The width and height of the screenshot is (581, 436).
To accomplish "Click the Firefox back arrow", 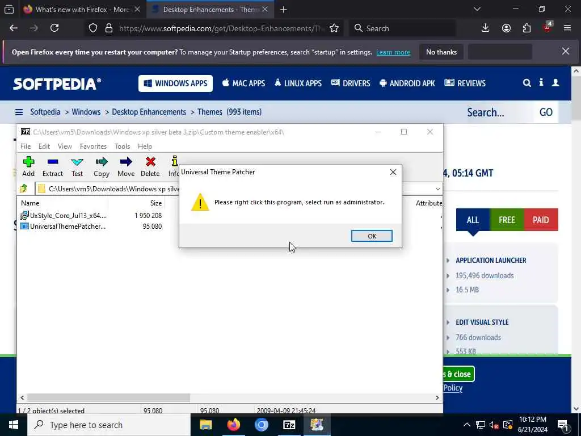I will click(14, 28).
